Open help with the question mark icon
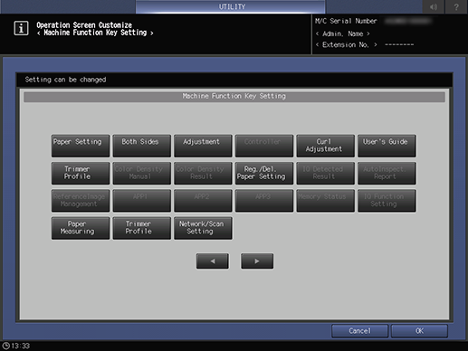The height and width of the screenshot is (351, 468). pyautogui.click(x=456, y=6)
